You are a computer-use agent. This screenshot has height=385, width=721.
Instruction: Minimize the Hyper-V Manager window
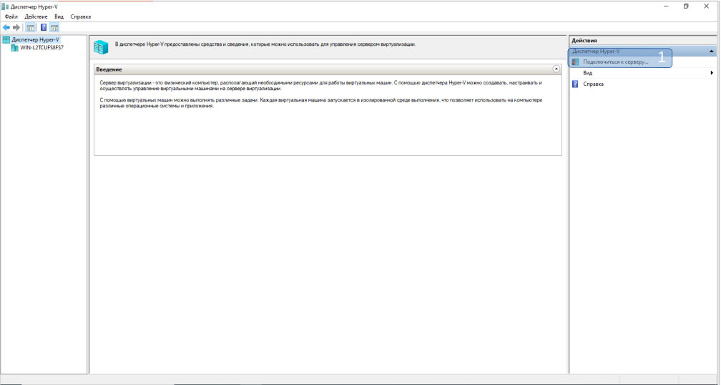[x=666, y=6]
